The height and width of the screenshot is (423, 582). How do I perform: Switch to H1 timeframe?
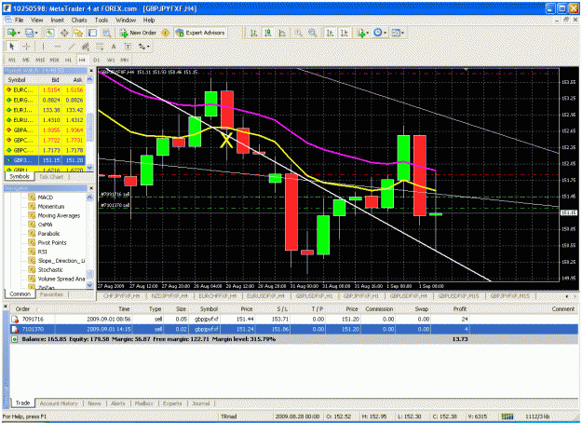pos(68,60)
